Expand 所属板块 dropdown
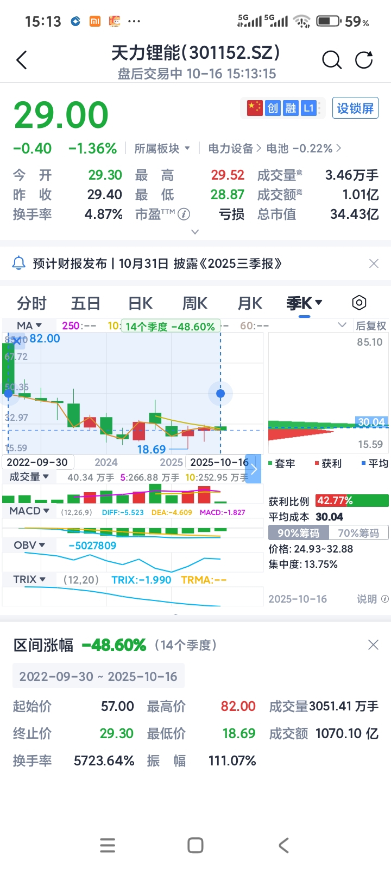 point(162,148)
